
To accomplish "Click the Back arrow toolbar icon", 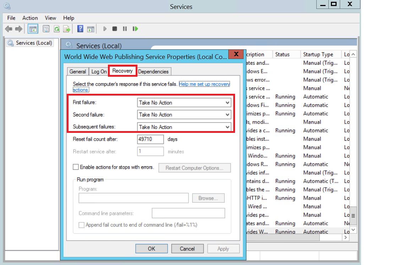I will (x=9, y=29).
